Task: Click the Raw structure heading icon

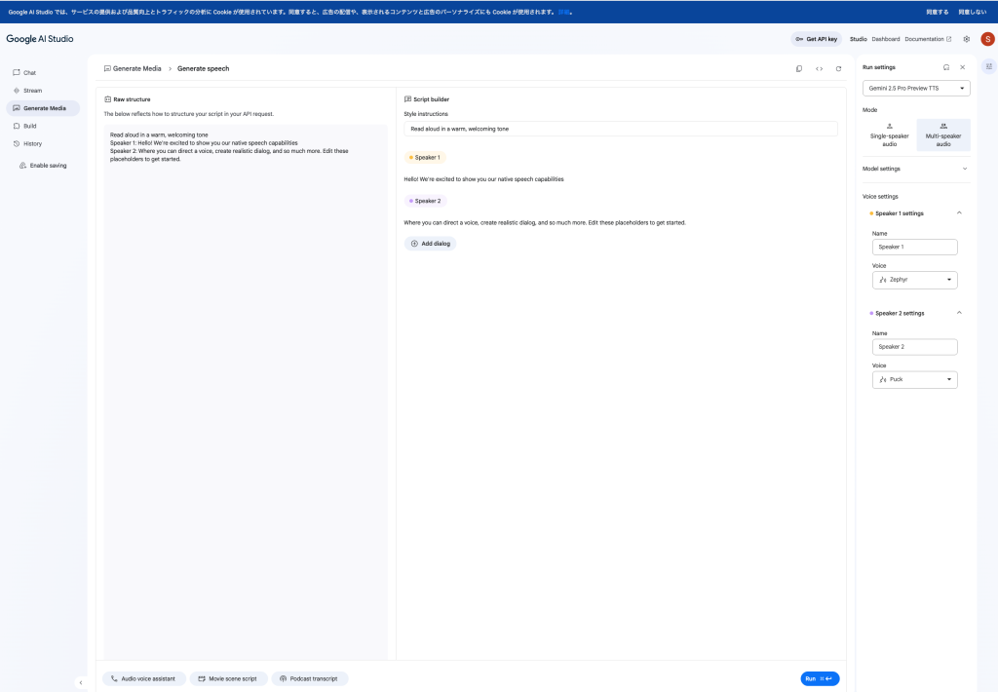Action: (x=107, y=99)
